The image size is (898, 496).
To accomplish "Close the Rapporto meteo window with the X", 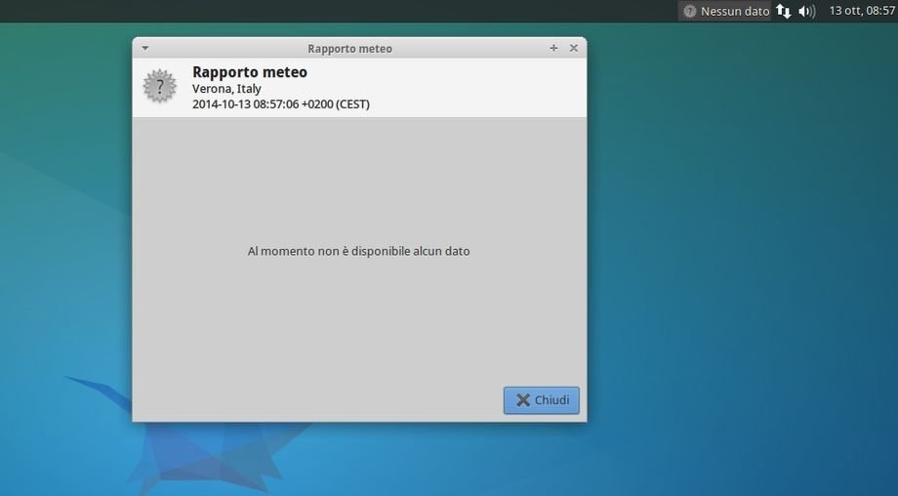I will [574, 48].
